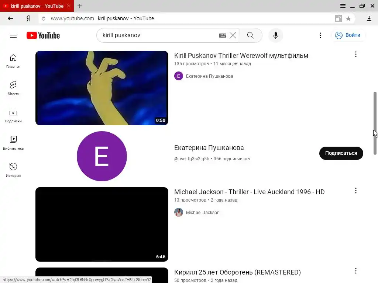Go back with browser back arrow
The width and height of the screenshot is (378, 283).
point(10,18)
